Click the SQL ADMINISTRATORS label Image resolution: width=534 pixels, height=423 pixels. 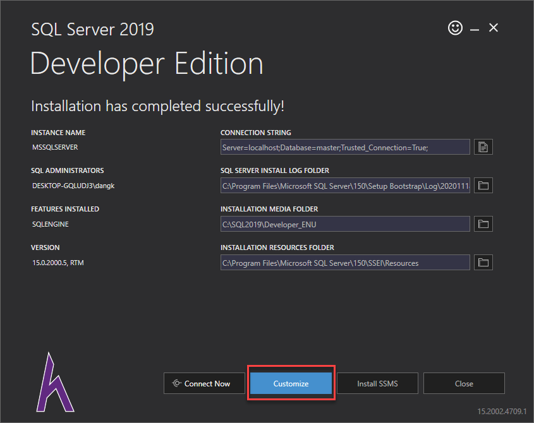coord(68,170)
